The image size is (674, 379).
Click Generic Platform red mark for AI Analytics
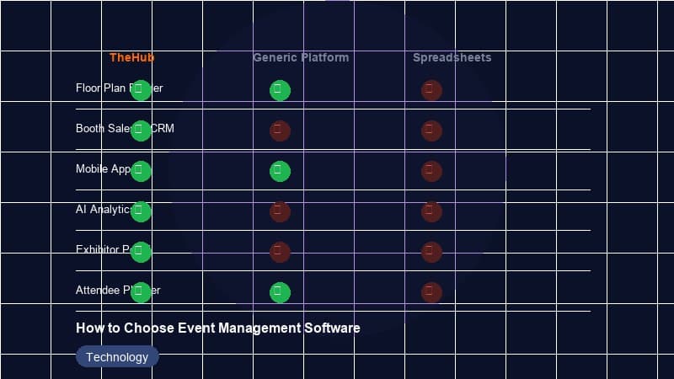tap(280, 211)
